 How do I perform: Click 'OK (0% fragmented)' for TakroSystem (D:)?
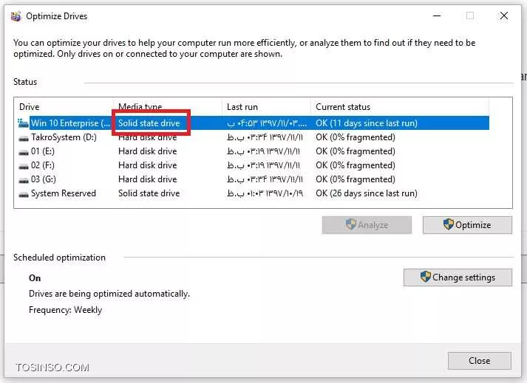click(356, 137)
